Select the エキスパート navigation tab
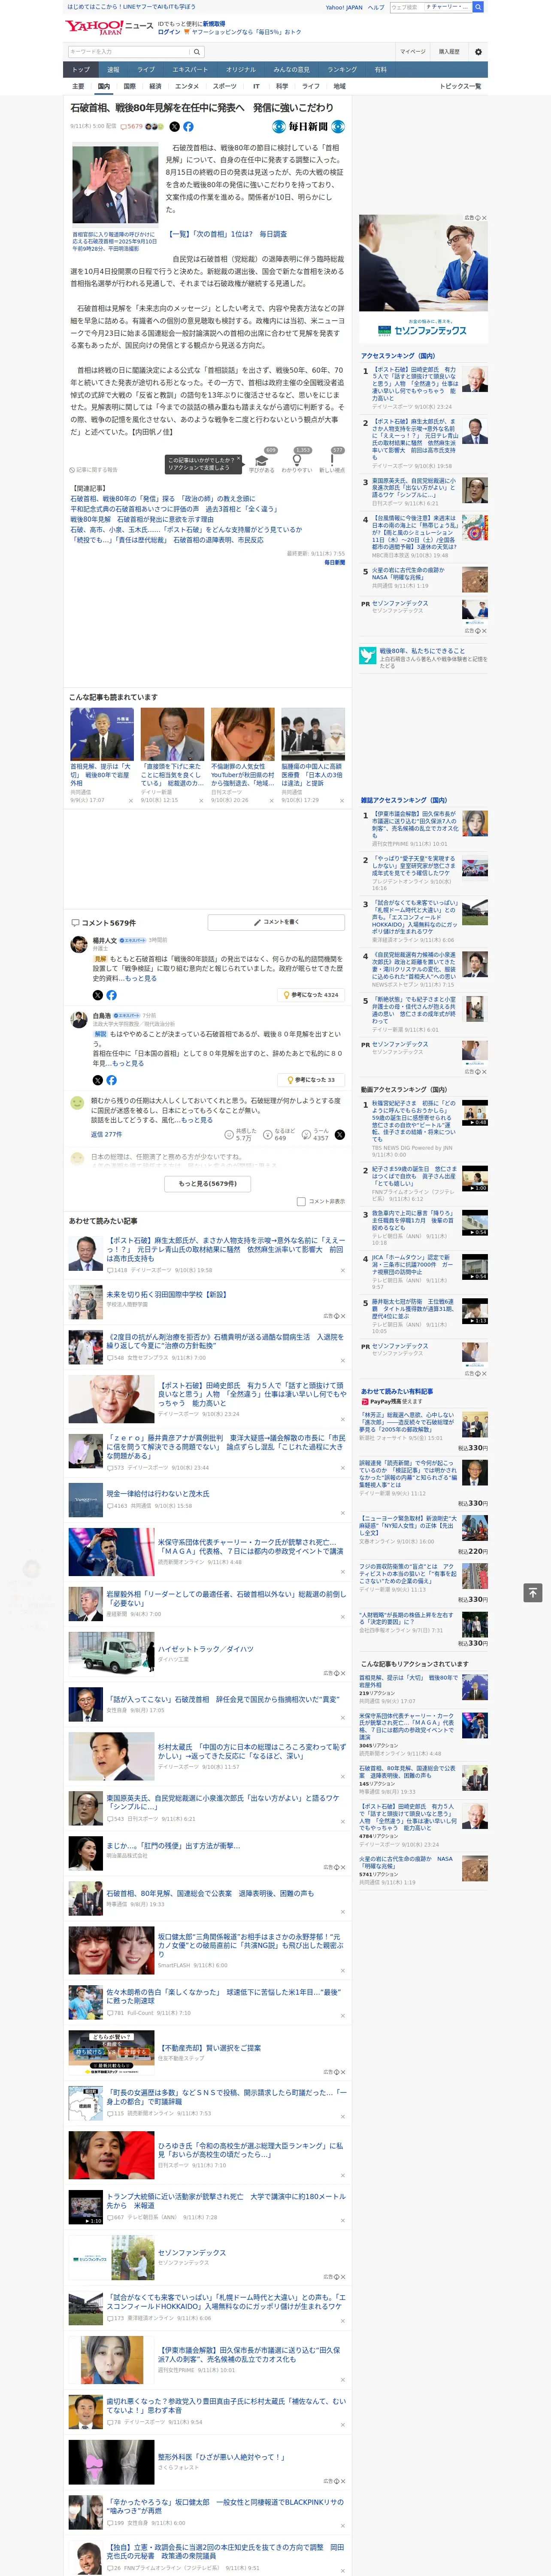This screenshot has width=551, height=2576. [190, 70]
